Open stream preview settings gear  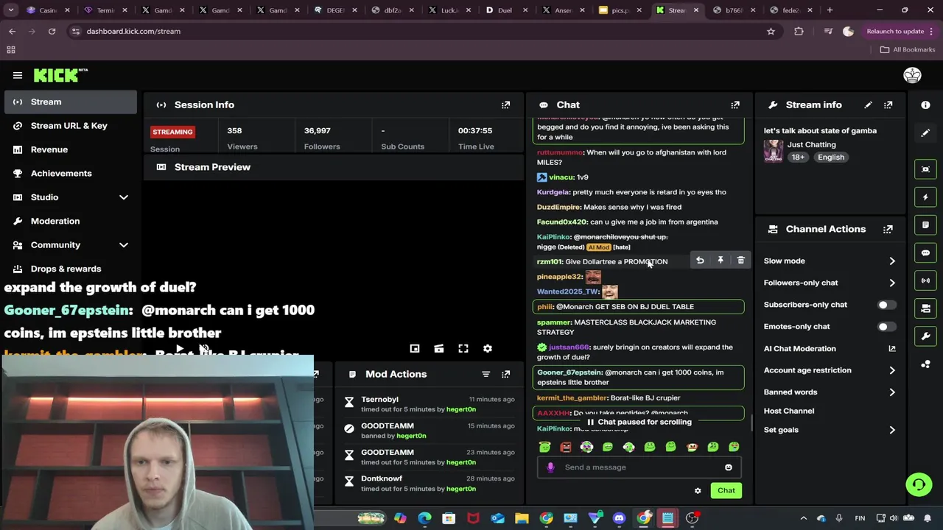(x=487, y=349)
